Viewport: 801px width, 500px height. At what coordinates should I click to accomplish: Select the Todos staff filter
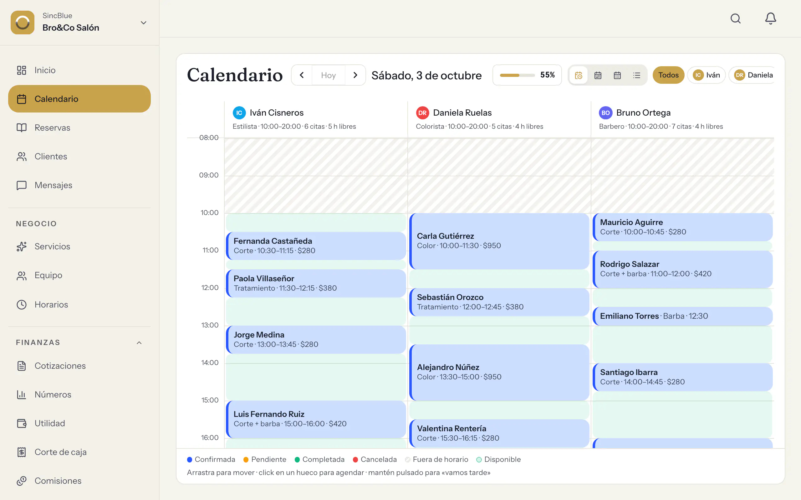click(668, 75)
